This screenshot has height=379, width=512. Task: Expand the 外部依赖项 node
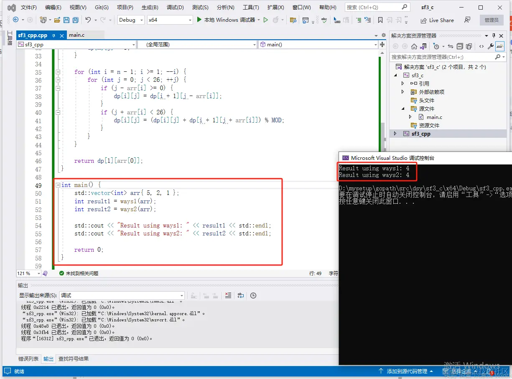403,92
